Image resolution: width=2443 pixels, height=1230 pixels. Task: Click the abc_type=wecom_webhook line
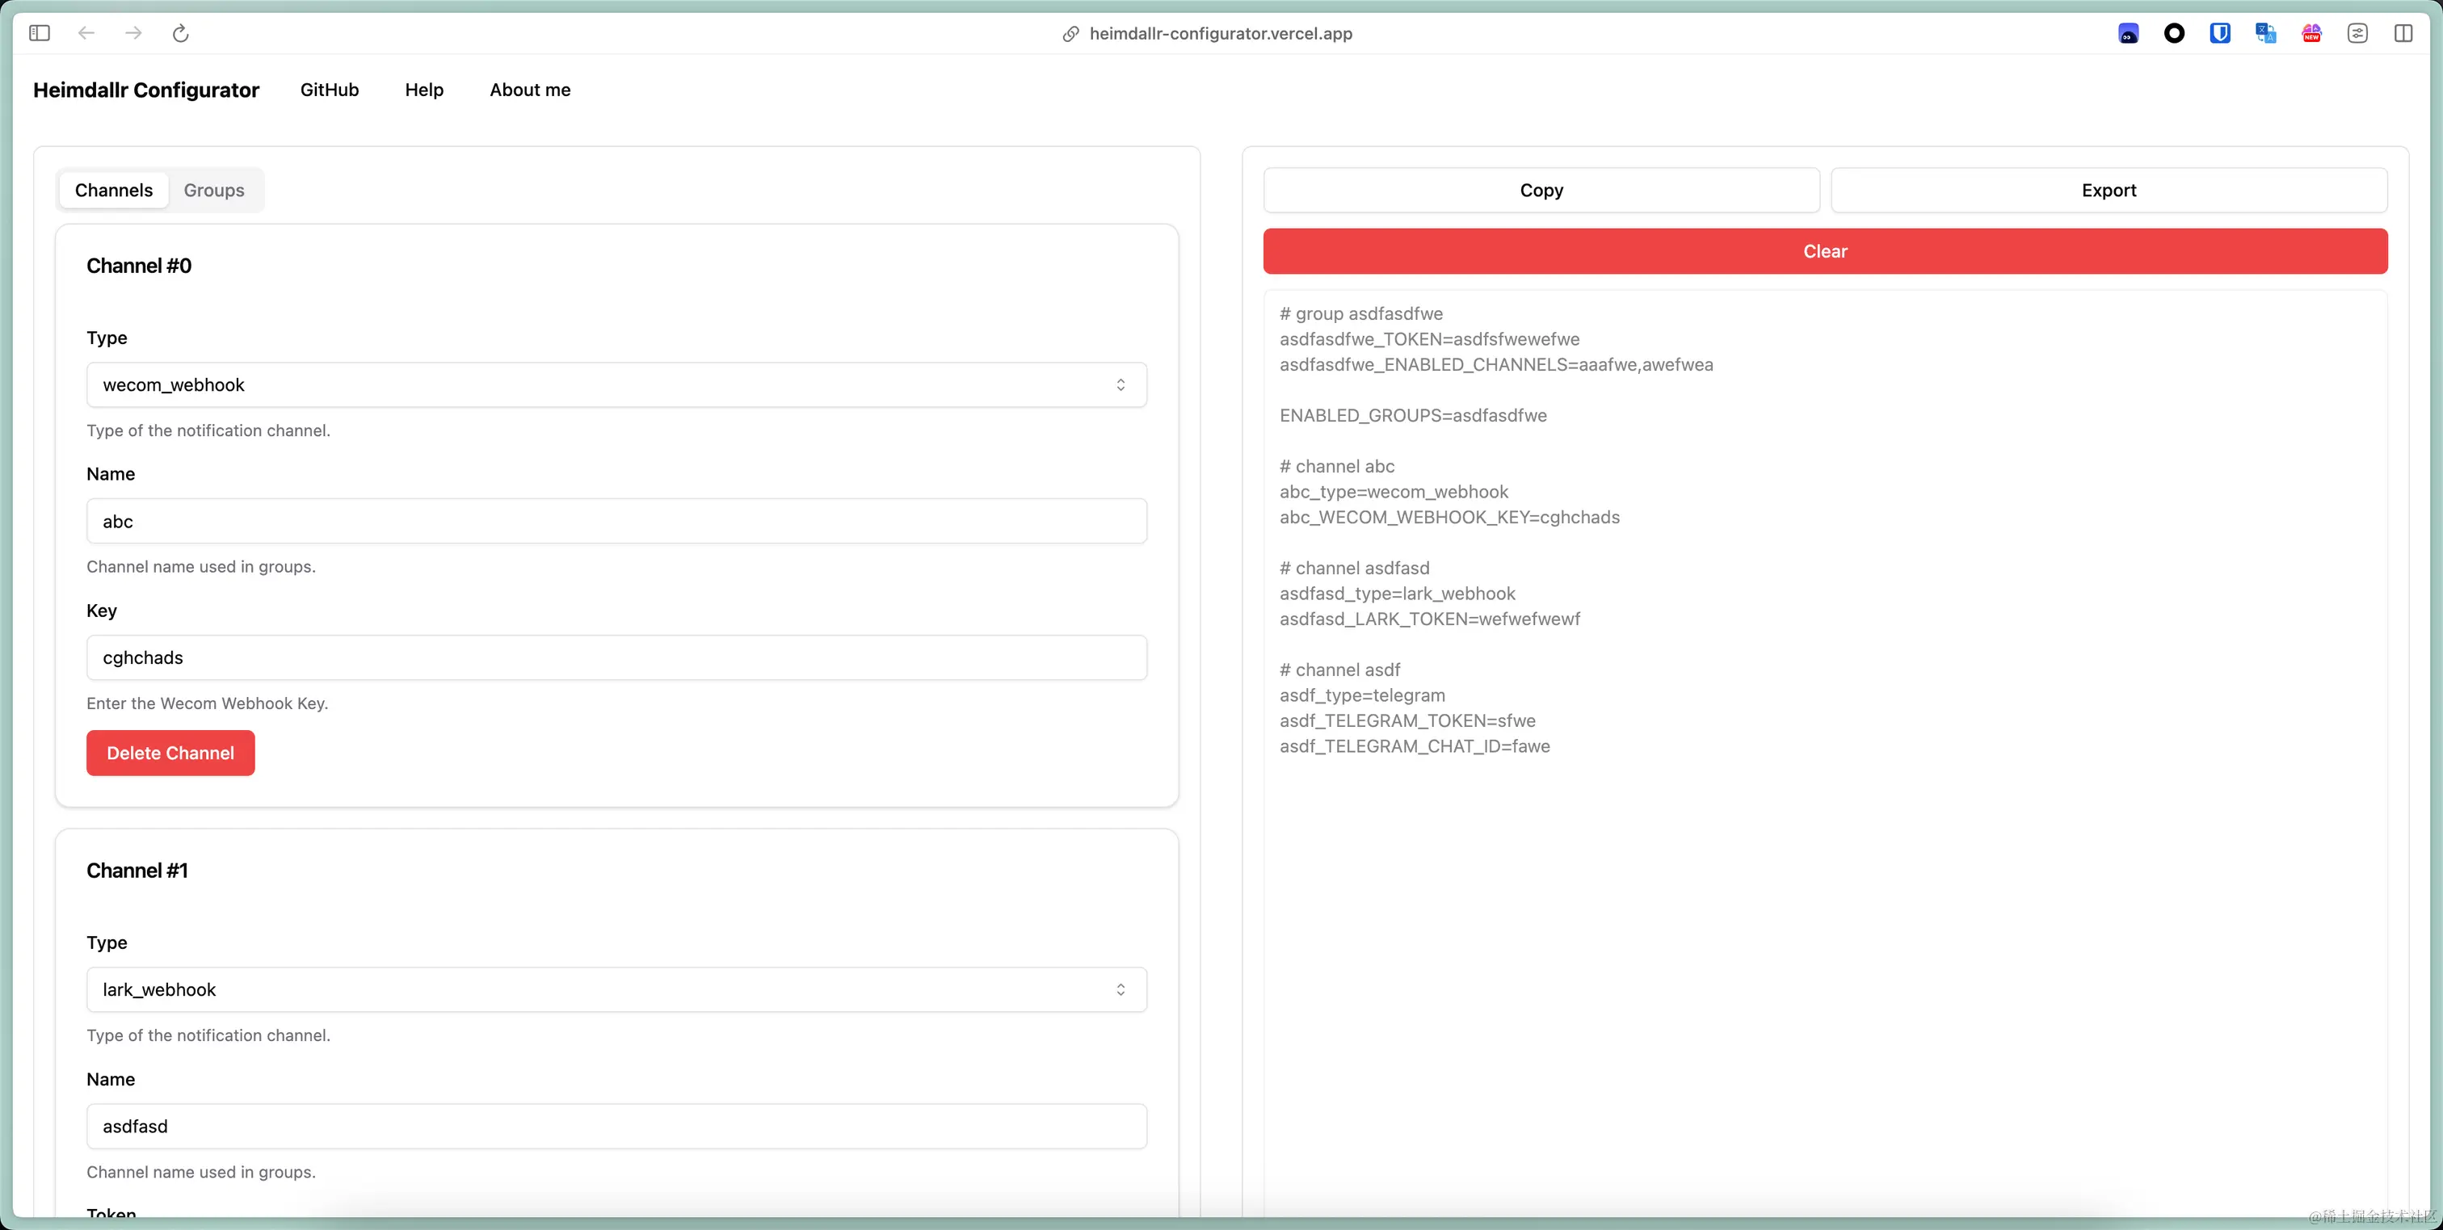point(1393,492)
